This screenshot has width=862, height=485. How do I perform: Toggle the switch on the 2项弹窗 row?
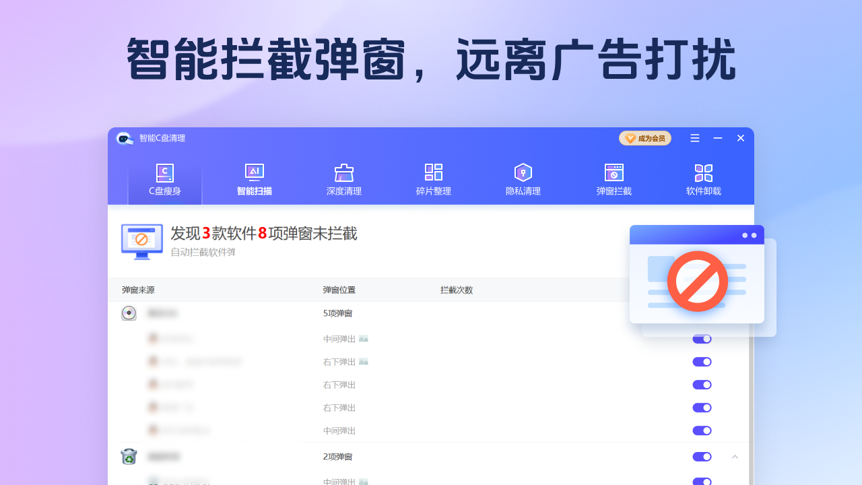(x=702, y=456)
